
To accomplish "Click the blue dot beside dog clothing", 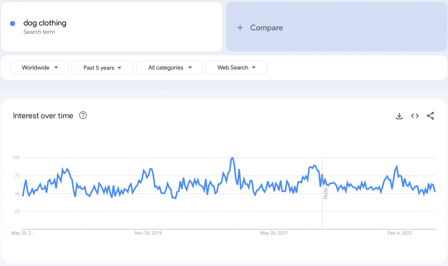I will [13, 24].
